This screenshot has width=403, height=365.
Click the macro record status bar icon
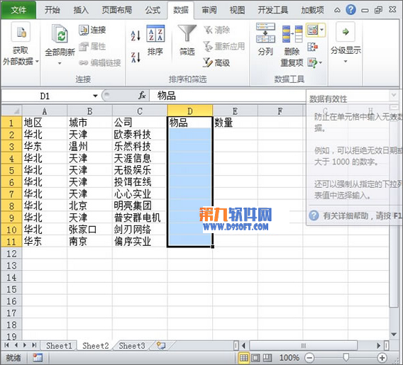click(x=38, y=357)
